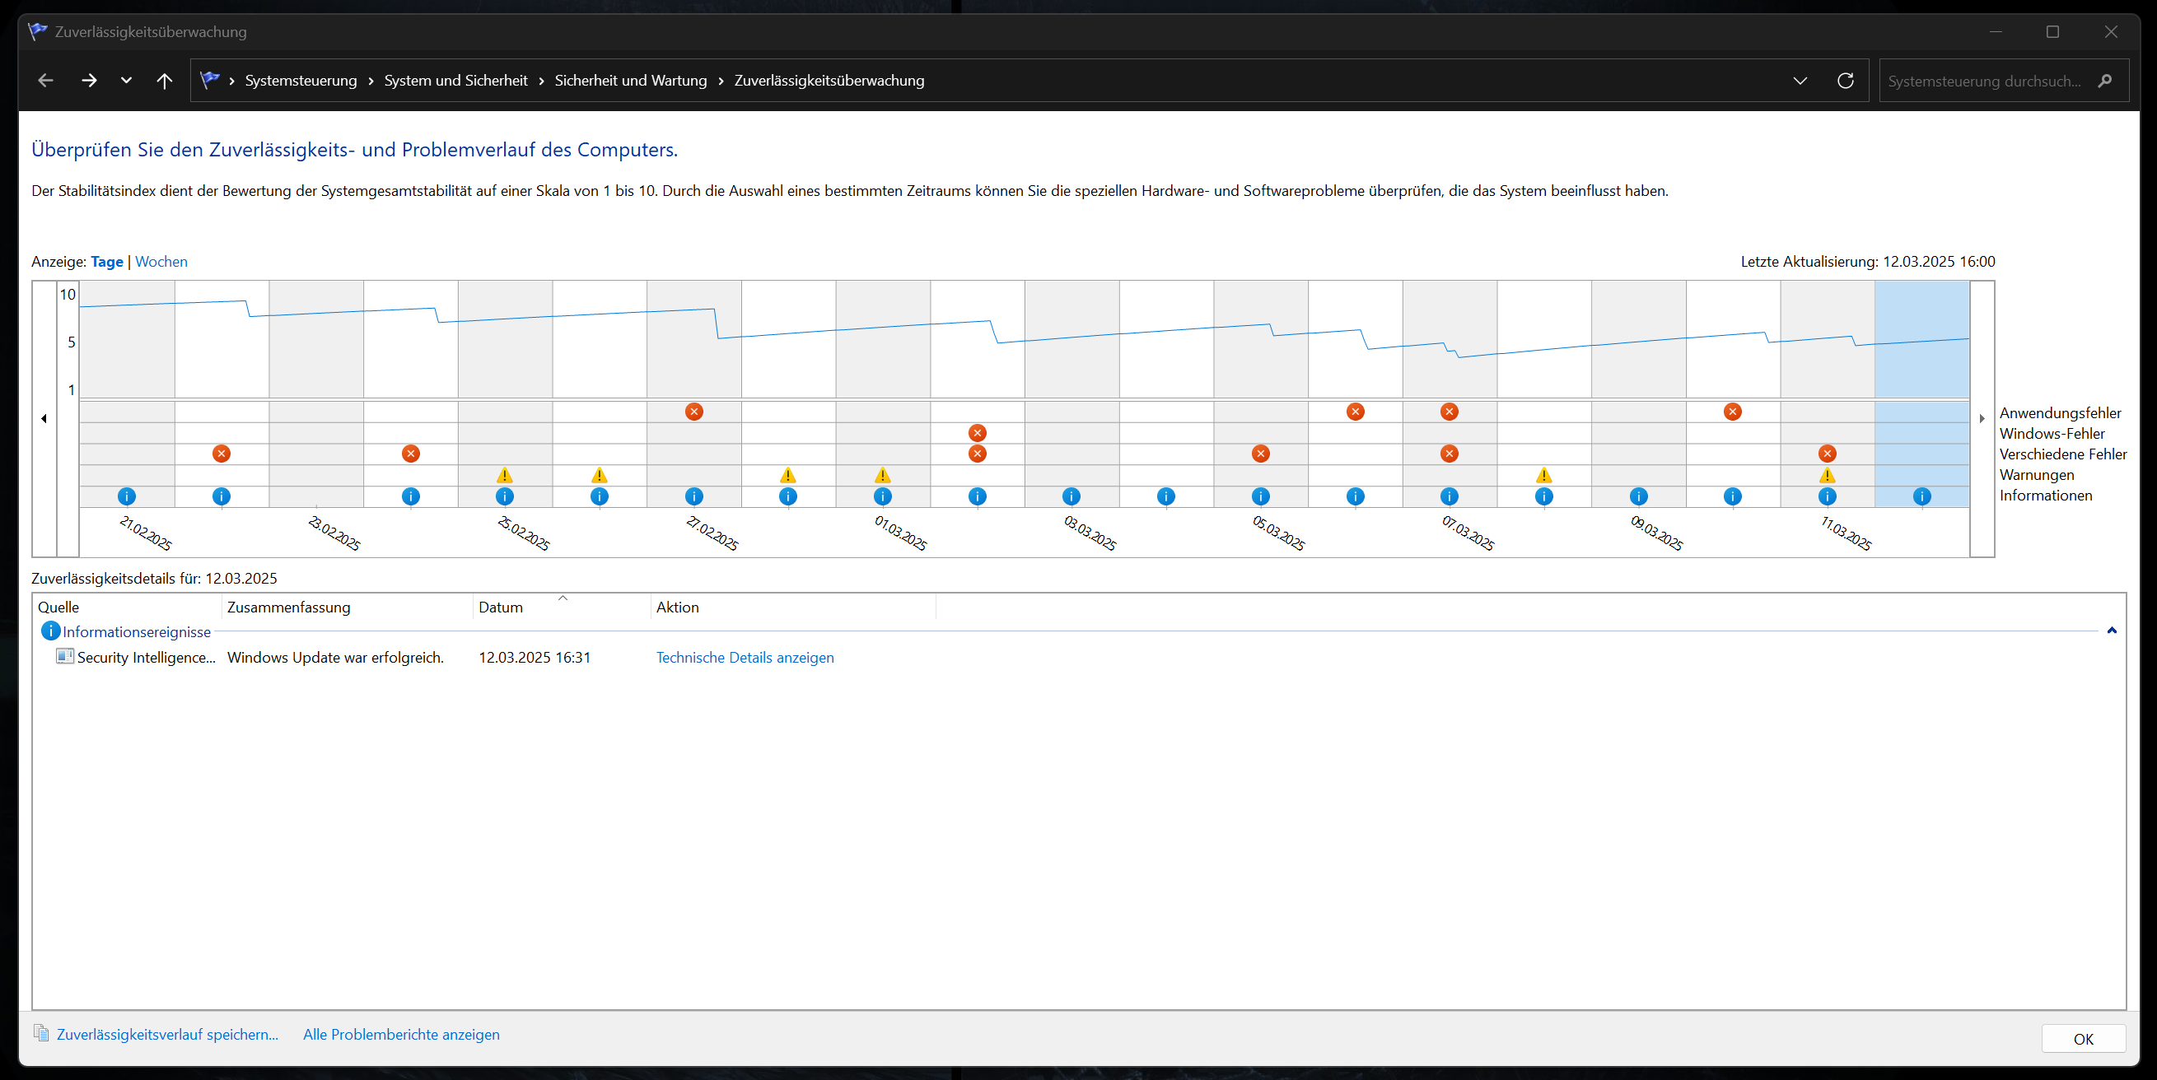Click the Windows error icon on 02.03.2025
This screenshot has height=1080, width=2157.
point(976,432)
